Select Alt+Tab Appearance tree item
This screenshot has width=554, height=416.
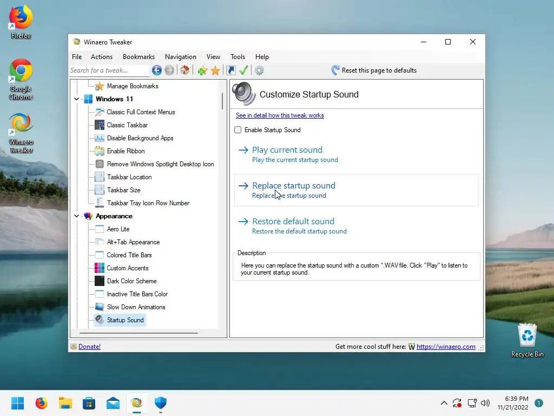(x=133, y=242)
